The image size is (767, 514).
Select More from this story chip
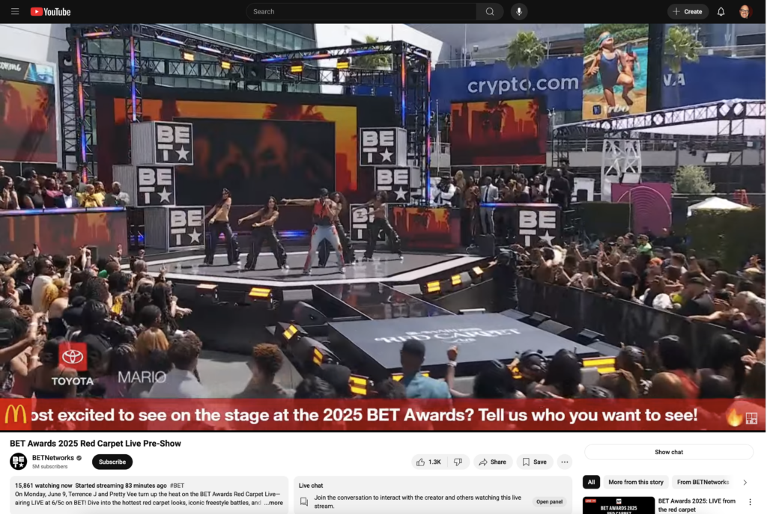635,483
